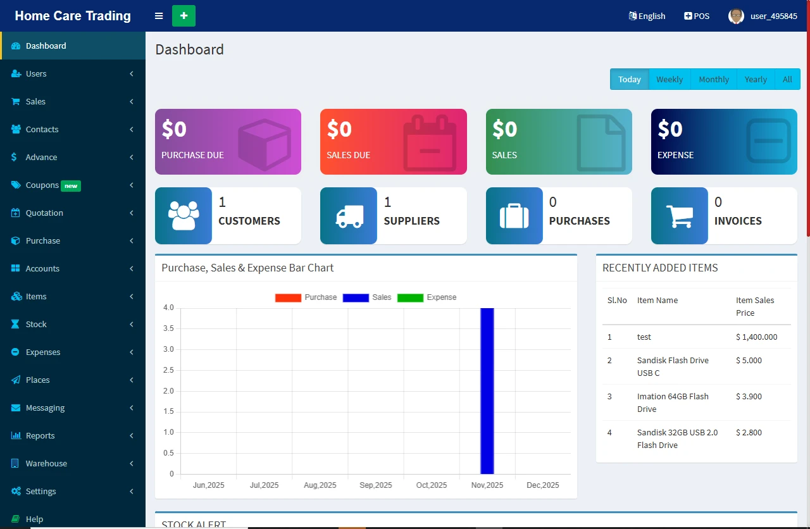Toggle Expense series in chart legend

(x=410, y=297)
